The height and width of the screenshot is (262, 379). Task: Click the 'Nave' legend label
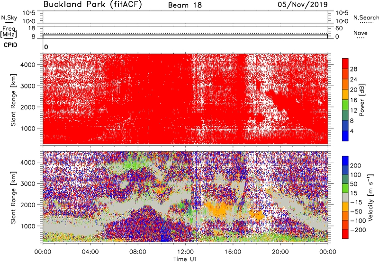(x=361, y=33)
